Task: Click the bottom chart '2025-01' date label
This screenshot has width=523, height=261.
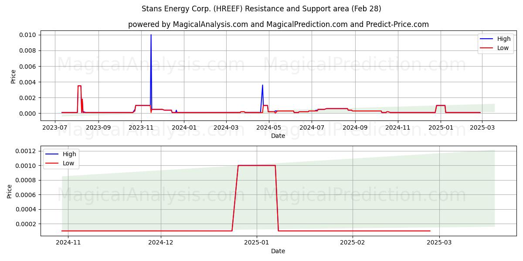Action: (257, 243)
